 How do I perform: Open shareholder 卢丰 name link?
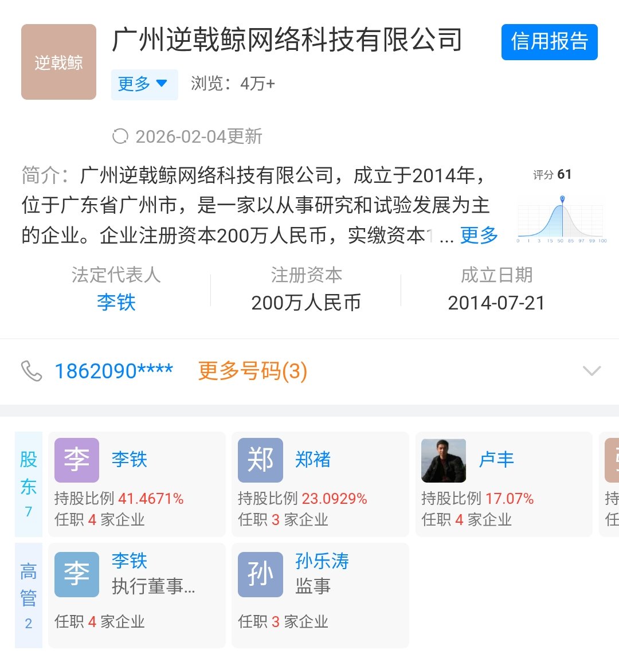point(496,459)
